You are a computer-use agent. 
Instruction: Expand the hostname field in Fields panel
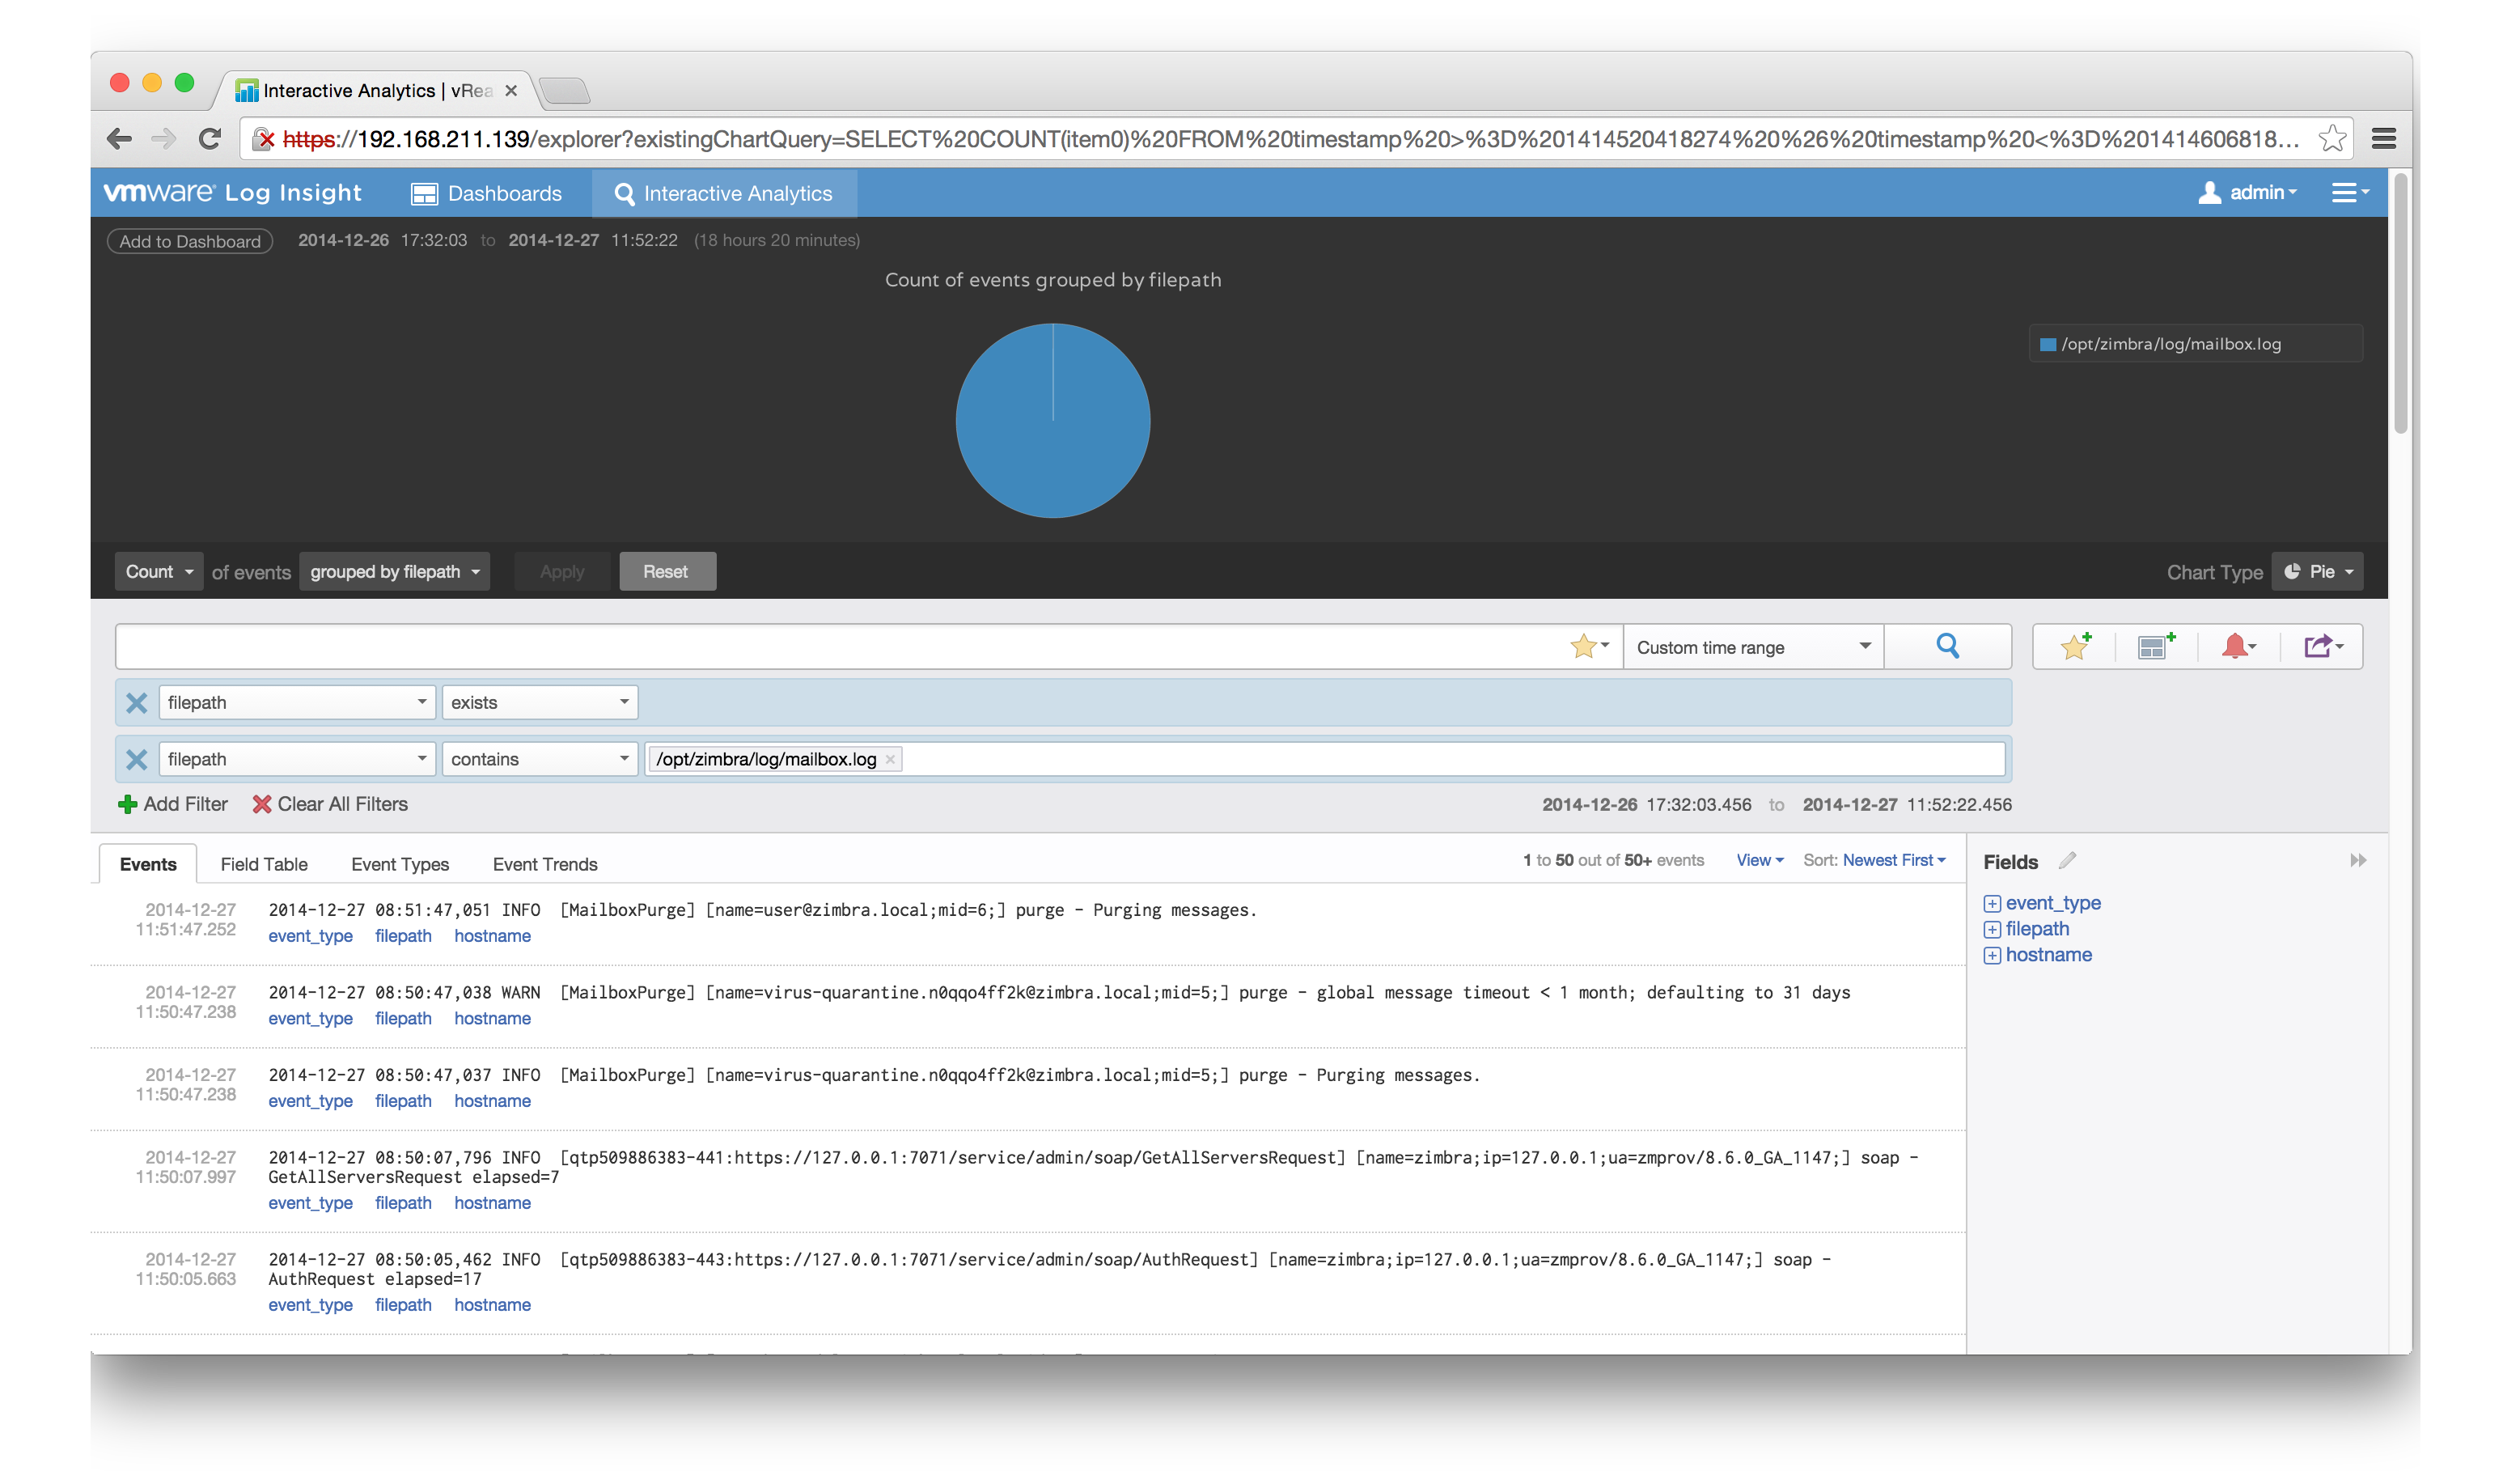point(1993,956)
